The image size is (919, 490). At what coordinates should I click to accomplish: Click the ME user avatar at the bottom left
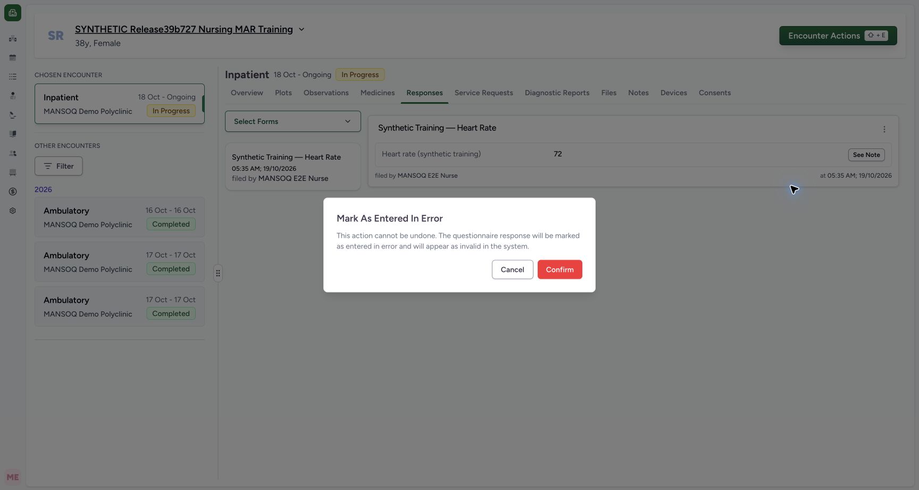pyautogui.click(x=13, y=477)
